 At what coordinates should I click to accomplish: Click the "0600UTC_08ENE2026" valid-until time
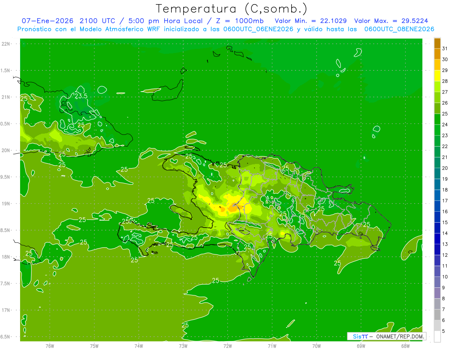(x=399, y=29)
